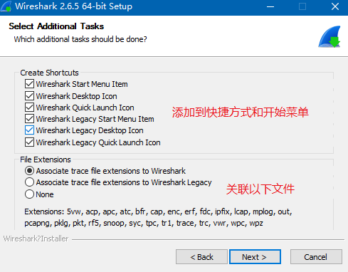Select Associate trace file extensions to Wireshark
Image resolution: width=348 pixels, height=272 pixels.
(x=29, y=171)
